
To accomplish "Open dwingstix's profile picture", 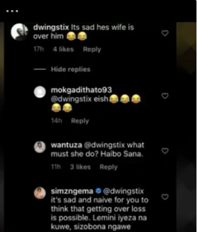I will [19, 32].
